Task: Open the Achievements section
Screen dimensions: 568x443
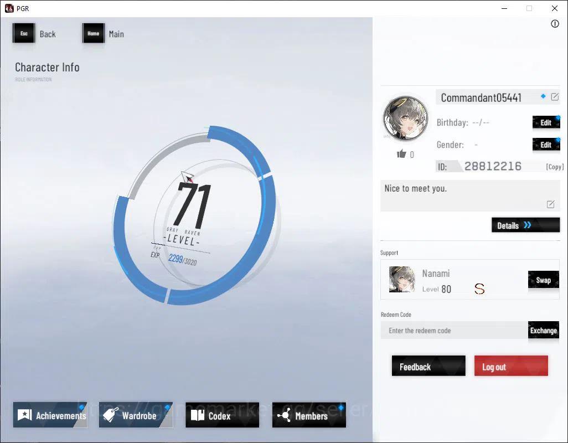Action: pyautogui.click(x=50, y=415)
